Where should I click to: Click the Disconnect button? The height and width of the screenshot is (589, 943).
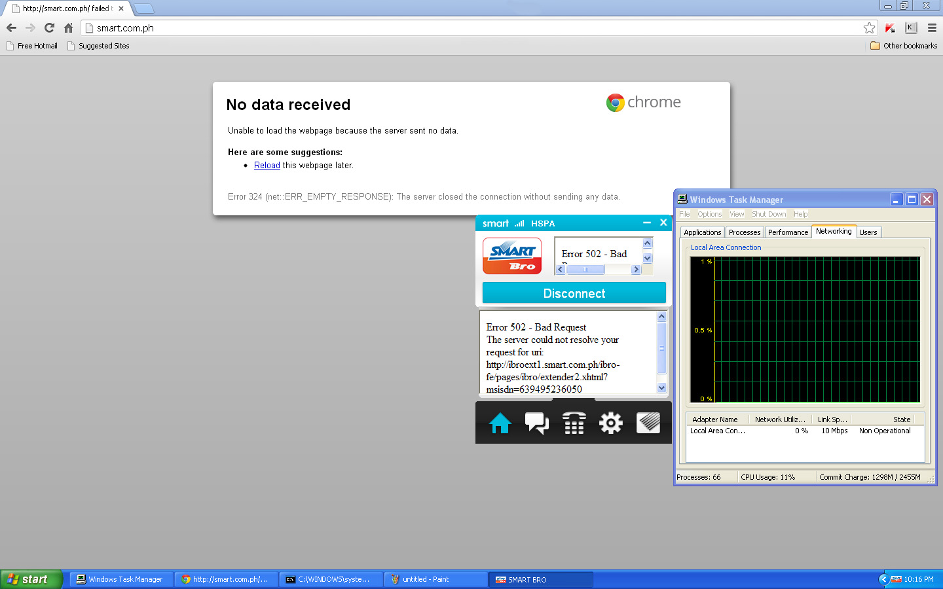(x=574, y=293)
